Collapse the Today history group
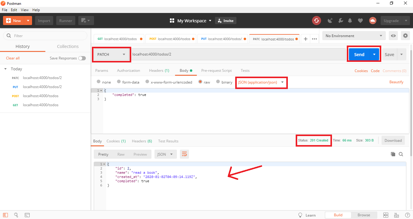 (x=5, y=69)
